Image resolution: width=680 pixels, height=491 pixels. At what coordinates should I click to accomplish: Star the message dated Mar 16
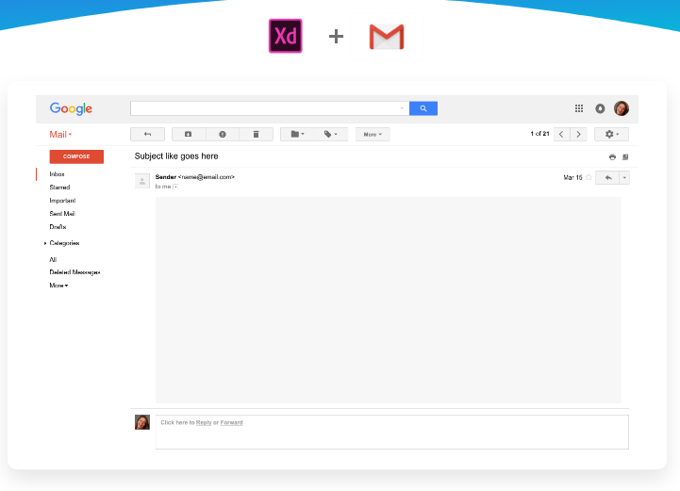tap(589, 177)
